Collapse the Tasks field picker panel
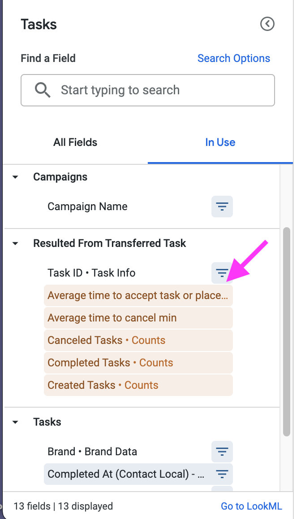The height and width of the screenshot is (519, 301). pos(267,24)
